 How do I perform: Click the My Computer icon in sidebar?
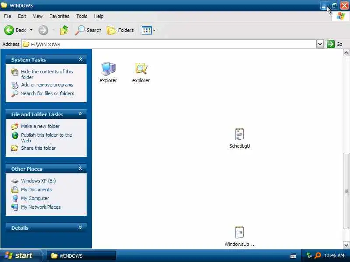(x=15, y=198)
